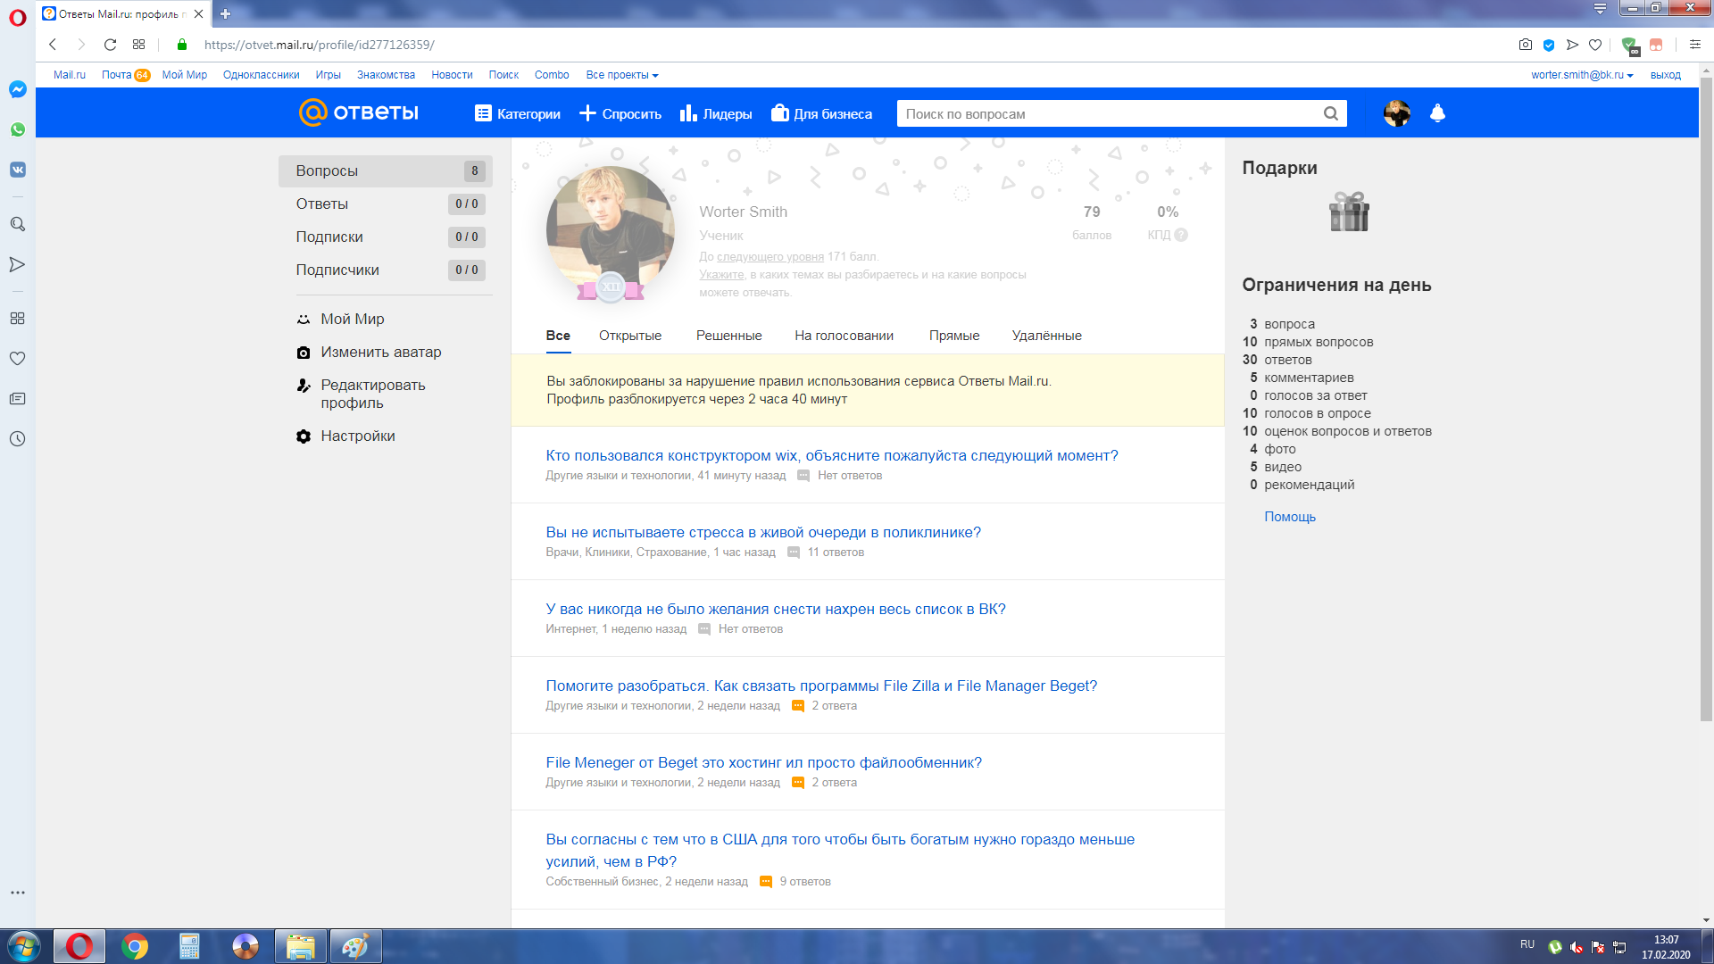Bookmark page with the address-bar heart icon
Screen dimensions: 1714x964
coord(1595,45)
